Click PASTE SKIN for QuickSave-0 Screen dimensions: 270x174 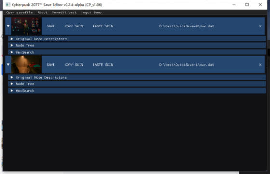point(103,26)
